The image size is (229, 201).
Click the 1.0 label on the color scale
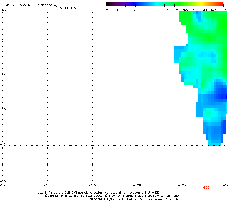[x=223, y=10]
